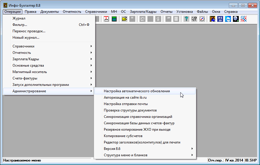Open Зарплата/Кадры menu bar item
Image resolution: width=260 pixels, height=165 pixels.
point(143,12)
